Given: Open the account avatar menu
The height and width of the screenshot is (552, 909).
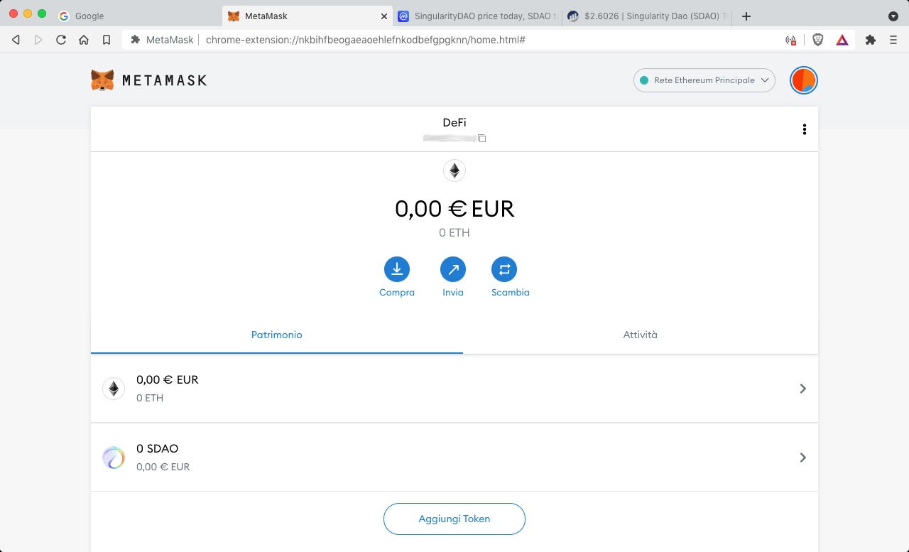Looking at the screenshot, I should [804, 80].
